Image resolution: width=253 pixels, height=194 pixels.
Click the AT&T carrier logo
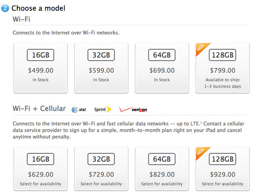click(80, 109)
